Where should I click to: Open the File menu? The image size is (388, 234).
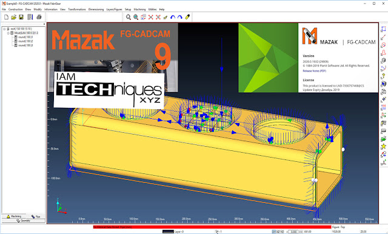click(x=4, y=10)
